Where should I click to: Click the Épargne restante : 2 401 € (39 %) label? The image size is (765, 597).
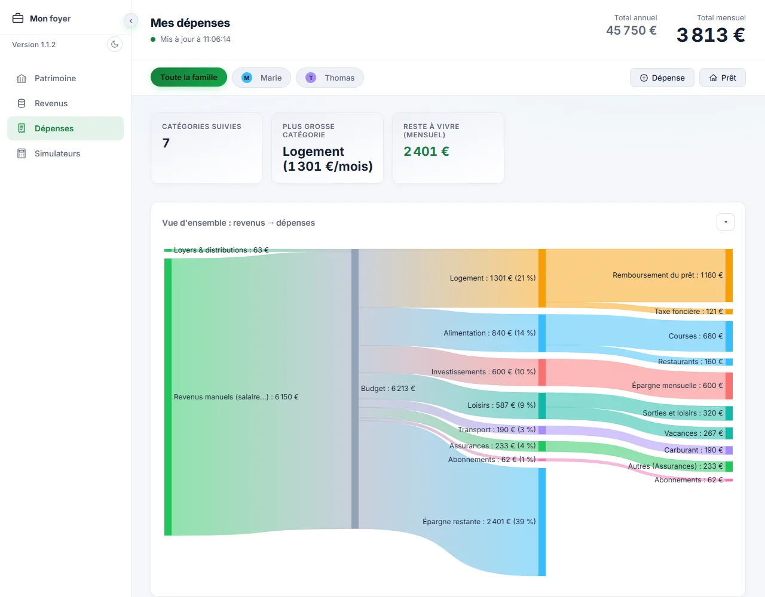479,522
